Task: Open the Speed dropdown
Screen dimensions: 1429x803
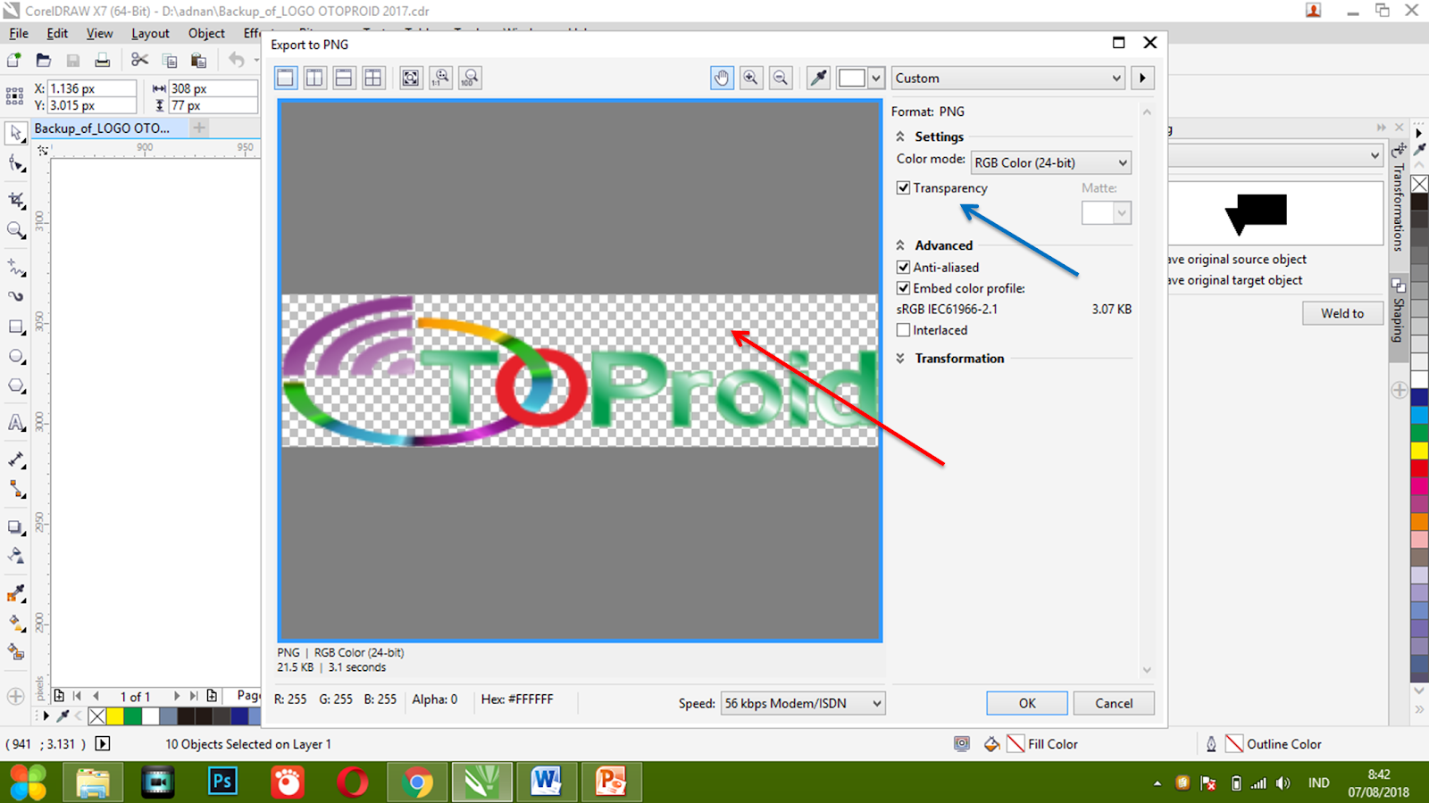Action: pos(803,703)
